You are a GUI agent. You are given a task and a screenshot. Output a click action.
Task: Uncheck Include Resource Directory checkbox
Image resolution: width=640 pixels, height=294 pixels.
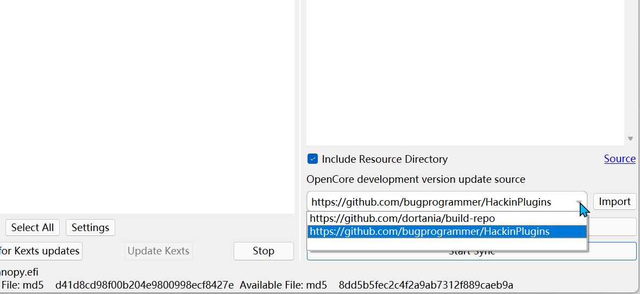point(312,158)
